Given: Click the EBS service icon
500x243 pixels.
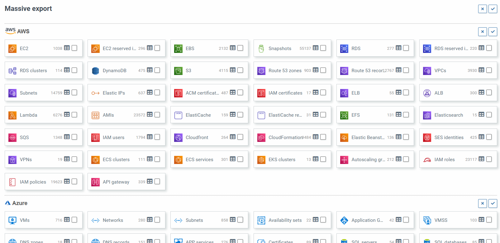Looking at the screenshot, I should tap(178, 49).
